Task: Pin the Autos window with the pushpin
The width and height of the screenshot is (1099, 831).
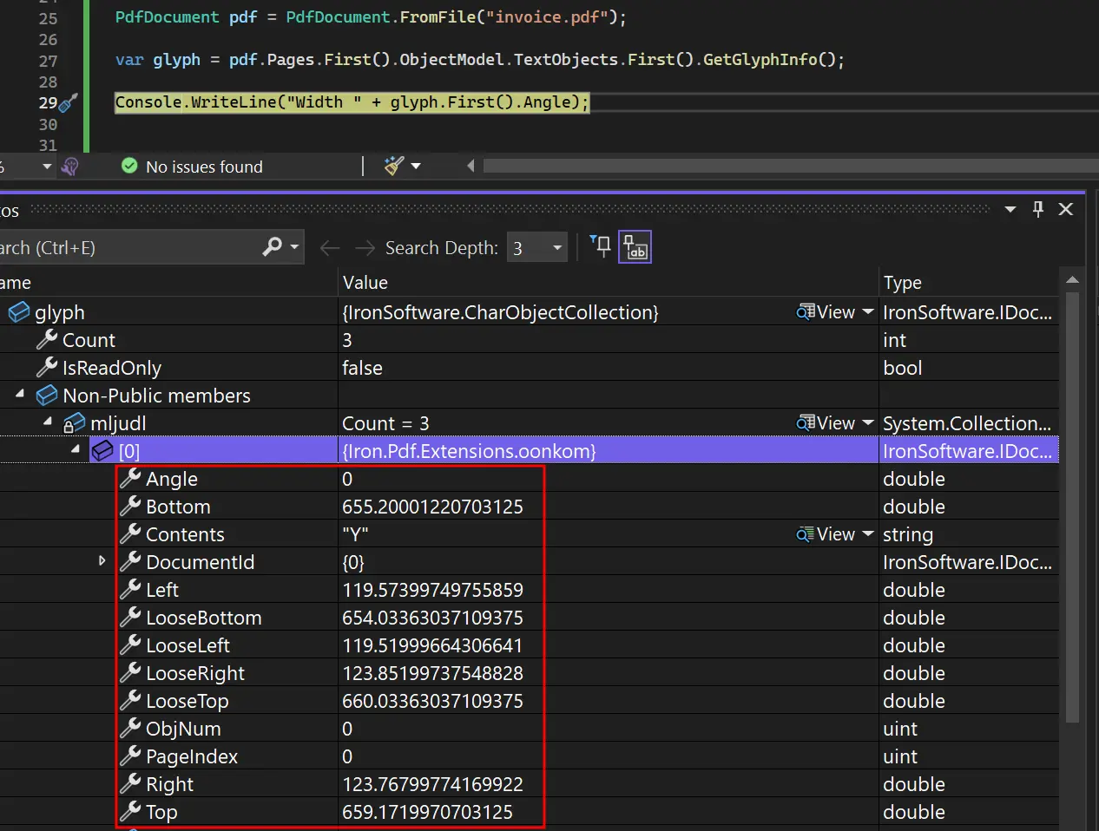Action: 1038,209
